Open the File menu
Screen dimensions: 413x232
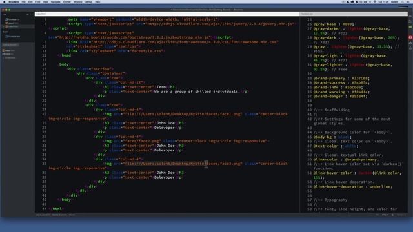(24, 2)
